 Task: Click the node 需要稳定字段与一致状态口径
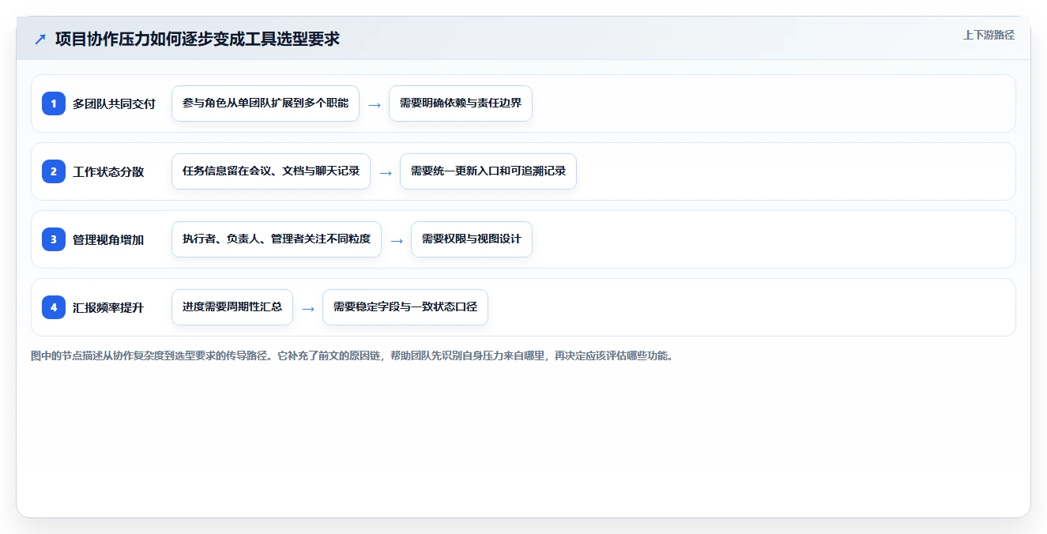click(x=405, y=307)
